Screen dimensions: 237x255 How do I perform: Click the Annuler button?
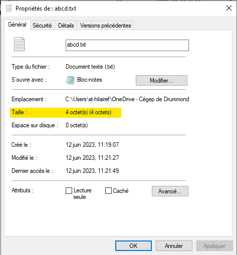[174, 246]
